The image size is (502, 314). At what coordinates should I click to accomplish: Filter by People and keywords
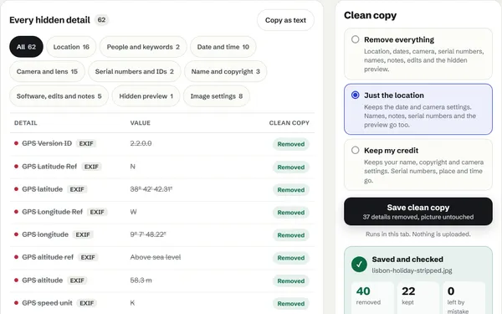(143, 47)
